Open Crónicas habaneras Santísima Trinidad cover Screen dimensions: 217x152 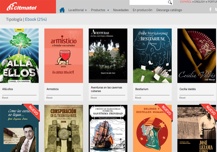coord(108,129)
